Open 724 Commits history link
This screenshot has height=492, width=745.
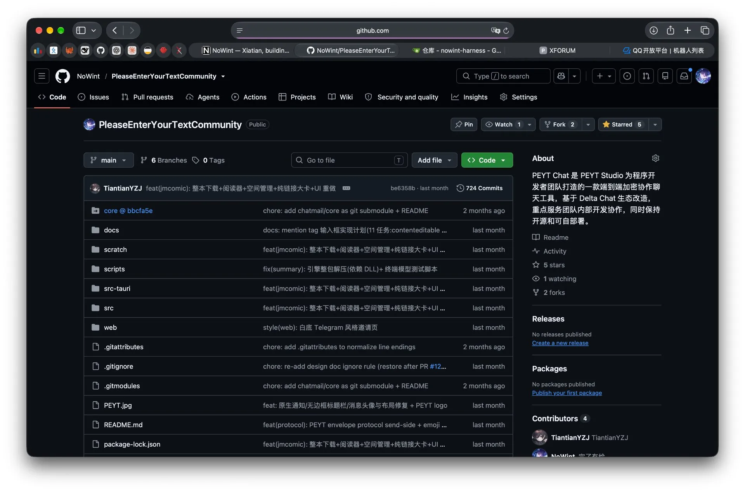click(480, 188)
